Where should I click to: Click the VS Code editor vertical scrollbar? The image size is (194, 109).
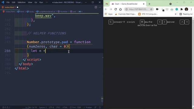point(102,100)
